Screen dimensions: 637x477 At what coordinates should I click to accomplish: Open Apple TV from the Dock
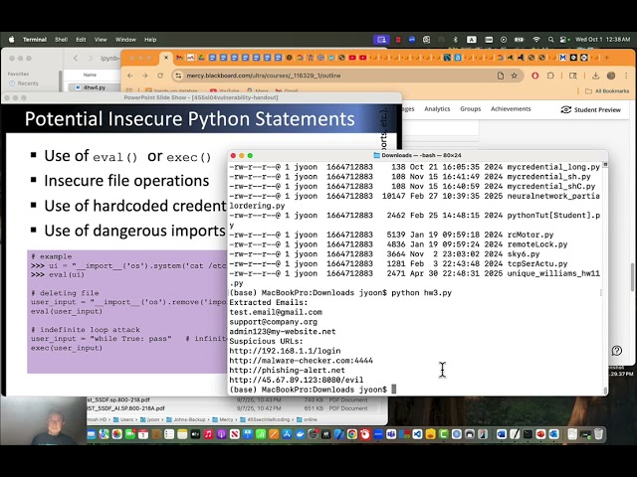coord(195,434)
